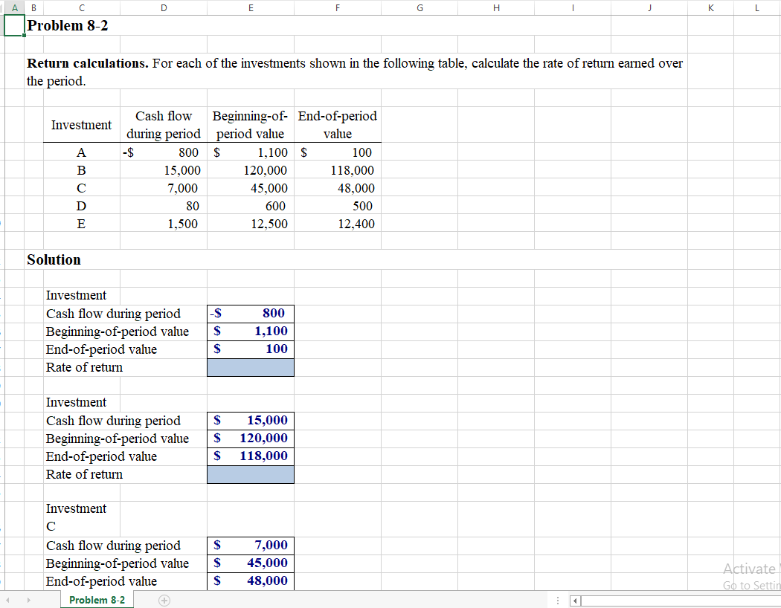781x608 pixels.
Task: Click the selected cell in column A
Action: click(x=13, y=25)
